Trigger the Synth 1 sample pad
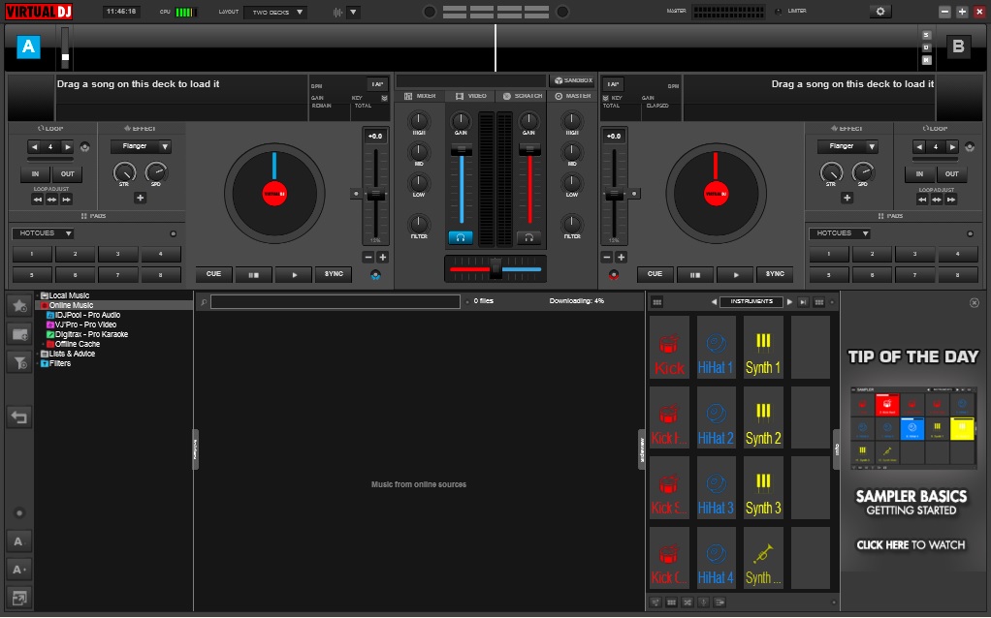This screenshot has height=618, width=991. (763, 348)
